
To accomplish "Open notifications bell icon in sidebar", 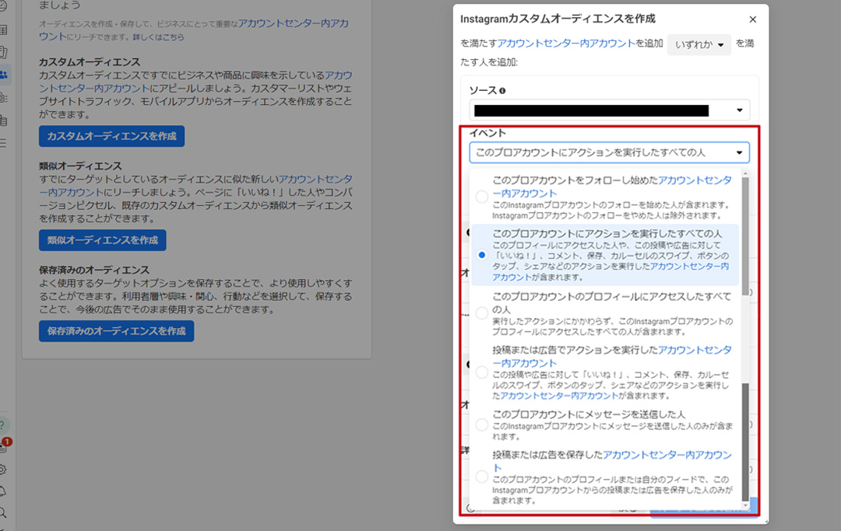I will point(4,491).
